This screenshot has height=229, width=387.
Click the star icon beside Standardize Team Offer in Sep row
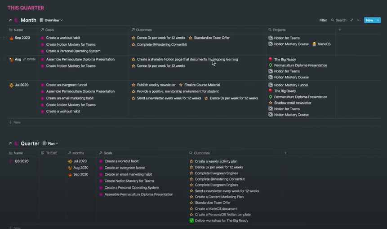[x=191, y=38]
